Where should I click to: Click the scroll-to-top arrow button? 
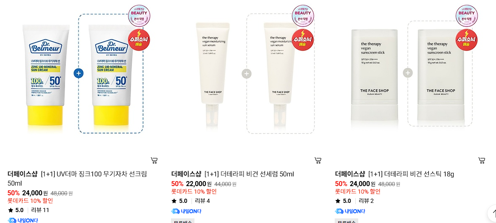click(492, 213)
